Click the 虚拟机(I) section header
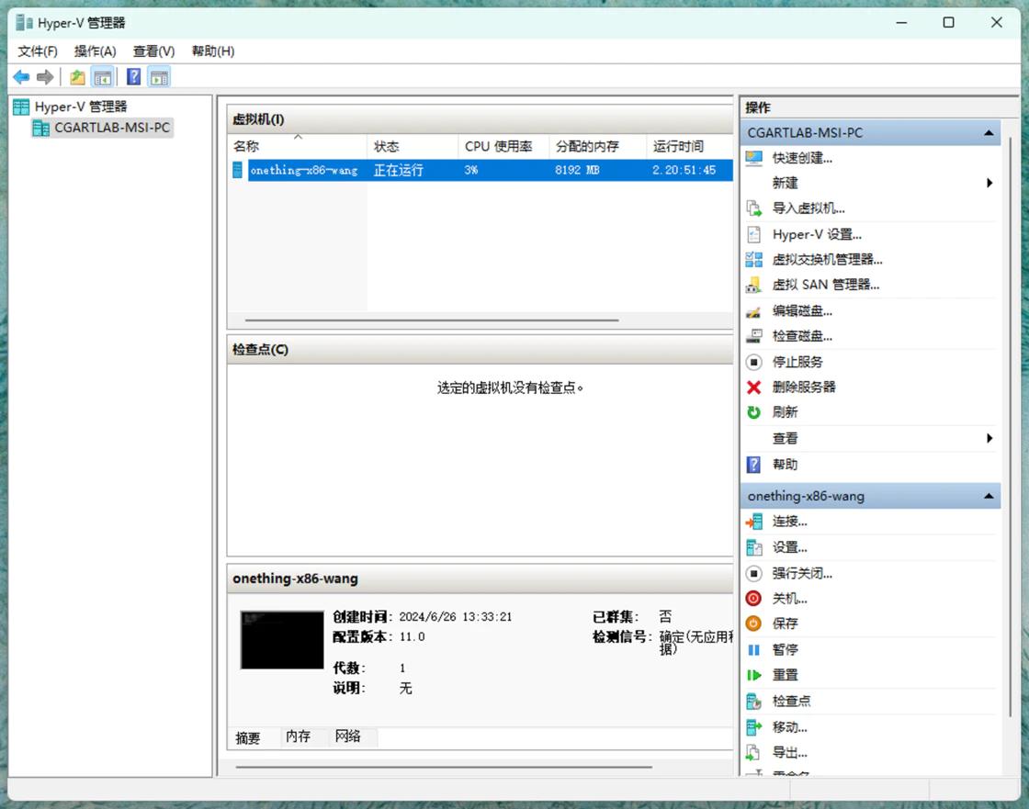The width and height of the screenshot is (1029, 809). coord(481,119)
